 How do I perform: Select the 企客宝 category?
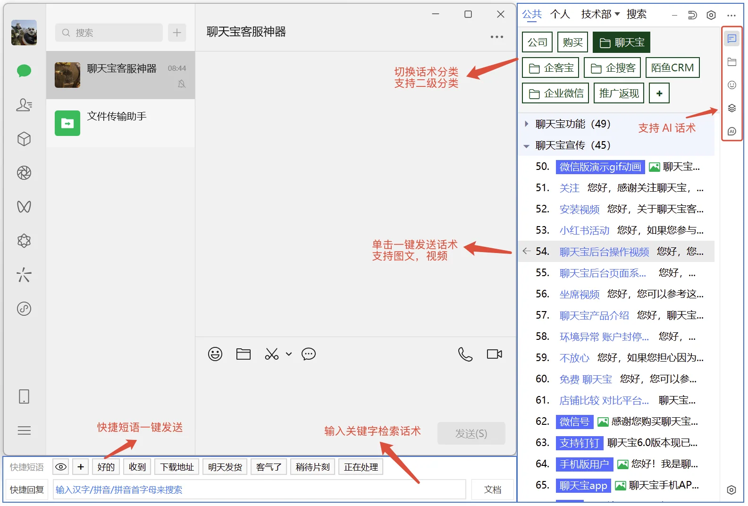pyautogui.click(x=551, y=67)
